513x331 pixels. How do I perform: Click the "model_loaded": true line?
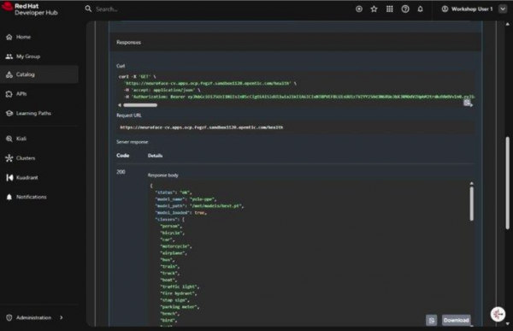tap(181, 213)
